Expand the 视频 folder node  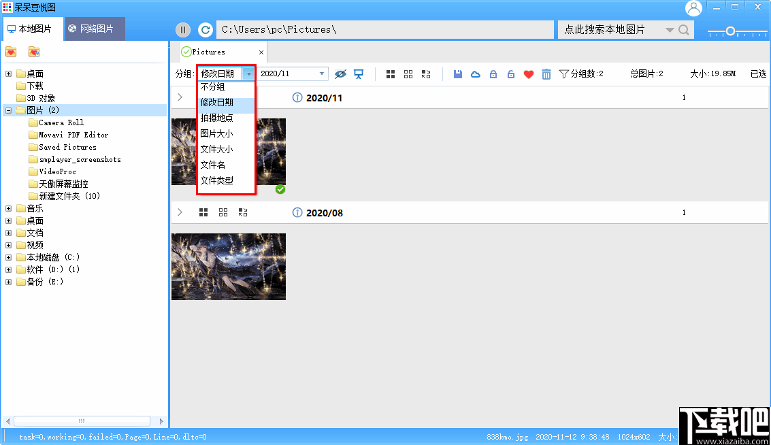tap(8, 245)
